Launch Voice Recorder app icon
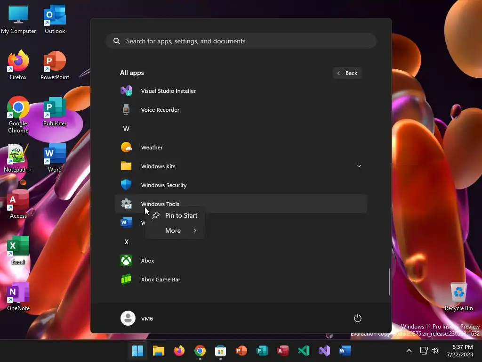The image size is (482, 362). [126, 109]
